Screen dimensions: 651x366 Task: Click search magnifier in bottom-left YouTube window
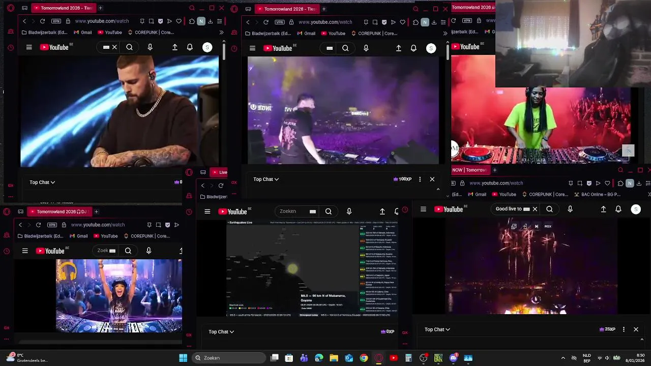pyautogui.click(x=128, y=251)
